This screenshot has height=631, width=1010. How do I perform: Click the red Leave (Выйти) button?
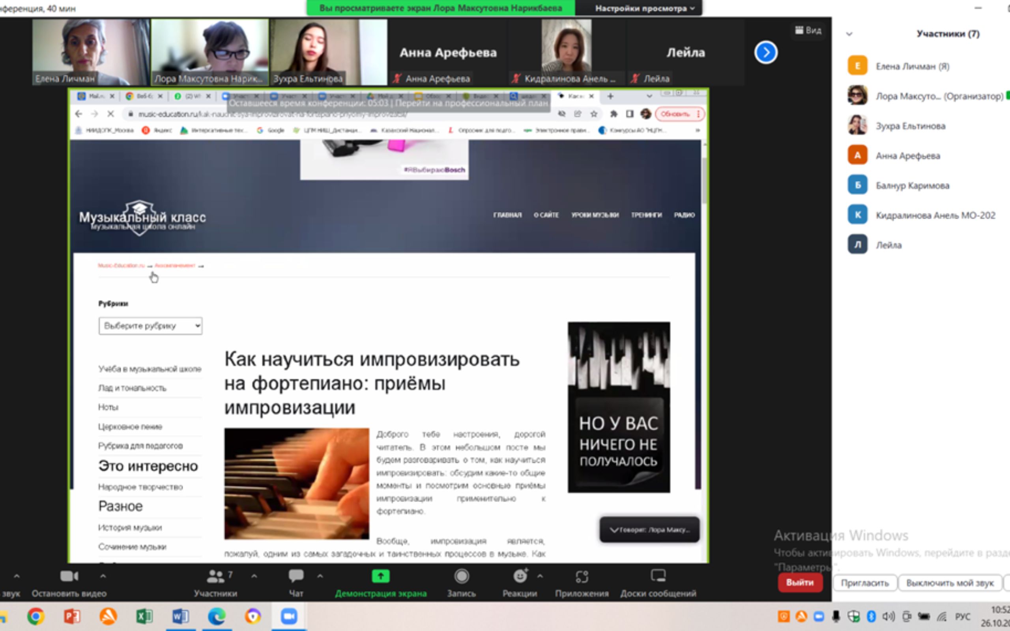tap(800, 582)
